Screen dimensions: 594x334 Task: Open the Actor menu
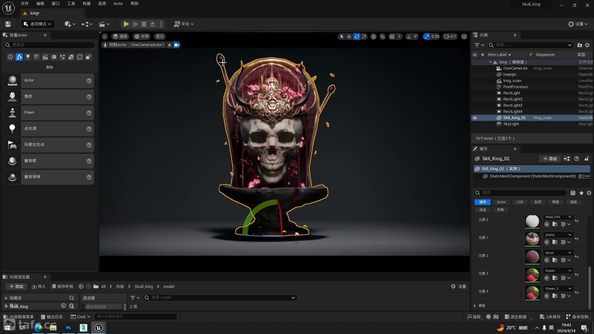point(118,4)
